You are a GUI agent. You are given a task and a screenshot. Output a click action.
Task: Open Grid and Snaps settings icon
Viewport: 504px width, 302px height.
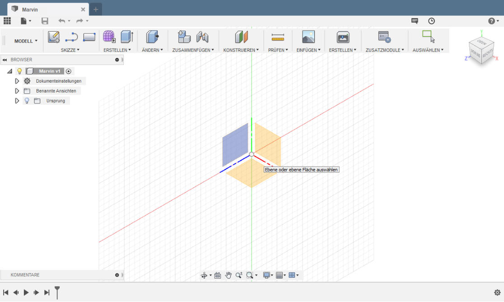point(279,275)
